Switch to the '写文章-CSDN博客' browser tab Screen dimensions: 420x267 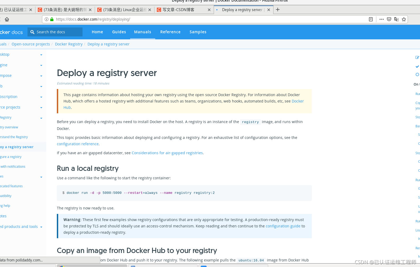[184, 10]
